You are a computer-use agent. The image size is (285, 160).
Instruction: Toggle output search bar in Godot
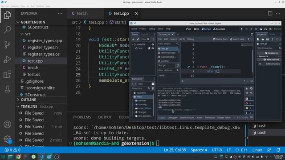click(251, 93)
